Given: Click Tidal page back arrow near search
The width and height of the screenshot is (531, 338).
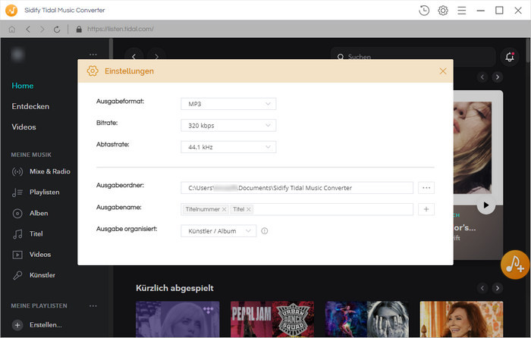Looking at the screenshot, I should click(134, 57).
